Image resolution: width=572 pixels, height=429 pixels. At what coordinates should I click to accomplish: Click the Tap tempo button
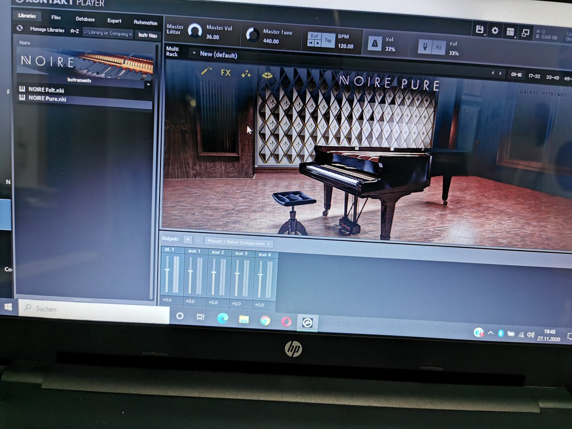coord(328,40)
